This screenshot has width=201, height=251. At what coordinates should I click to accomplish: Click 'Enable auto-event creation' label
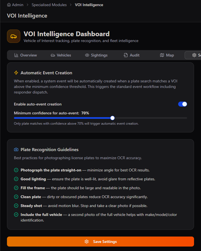click(38, 104)
